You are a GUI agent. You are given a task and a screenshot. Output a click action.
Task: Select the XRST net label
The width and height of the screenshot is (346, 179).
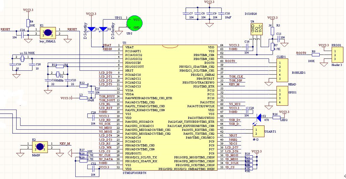(233, 136)
